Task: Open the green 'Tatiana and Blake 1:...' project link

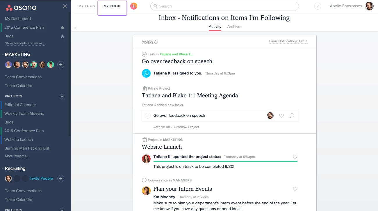Action: click(176, 54)
